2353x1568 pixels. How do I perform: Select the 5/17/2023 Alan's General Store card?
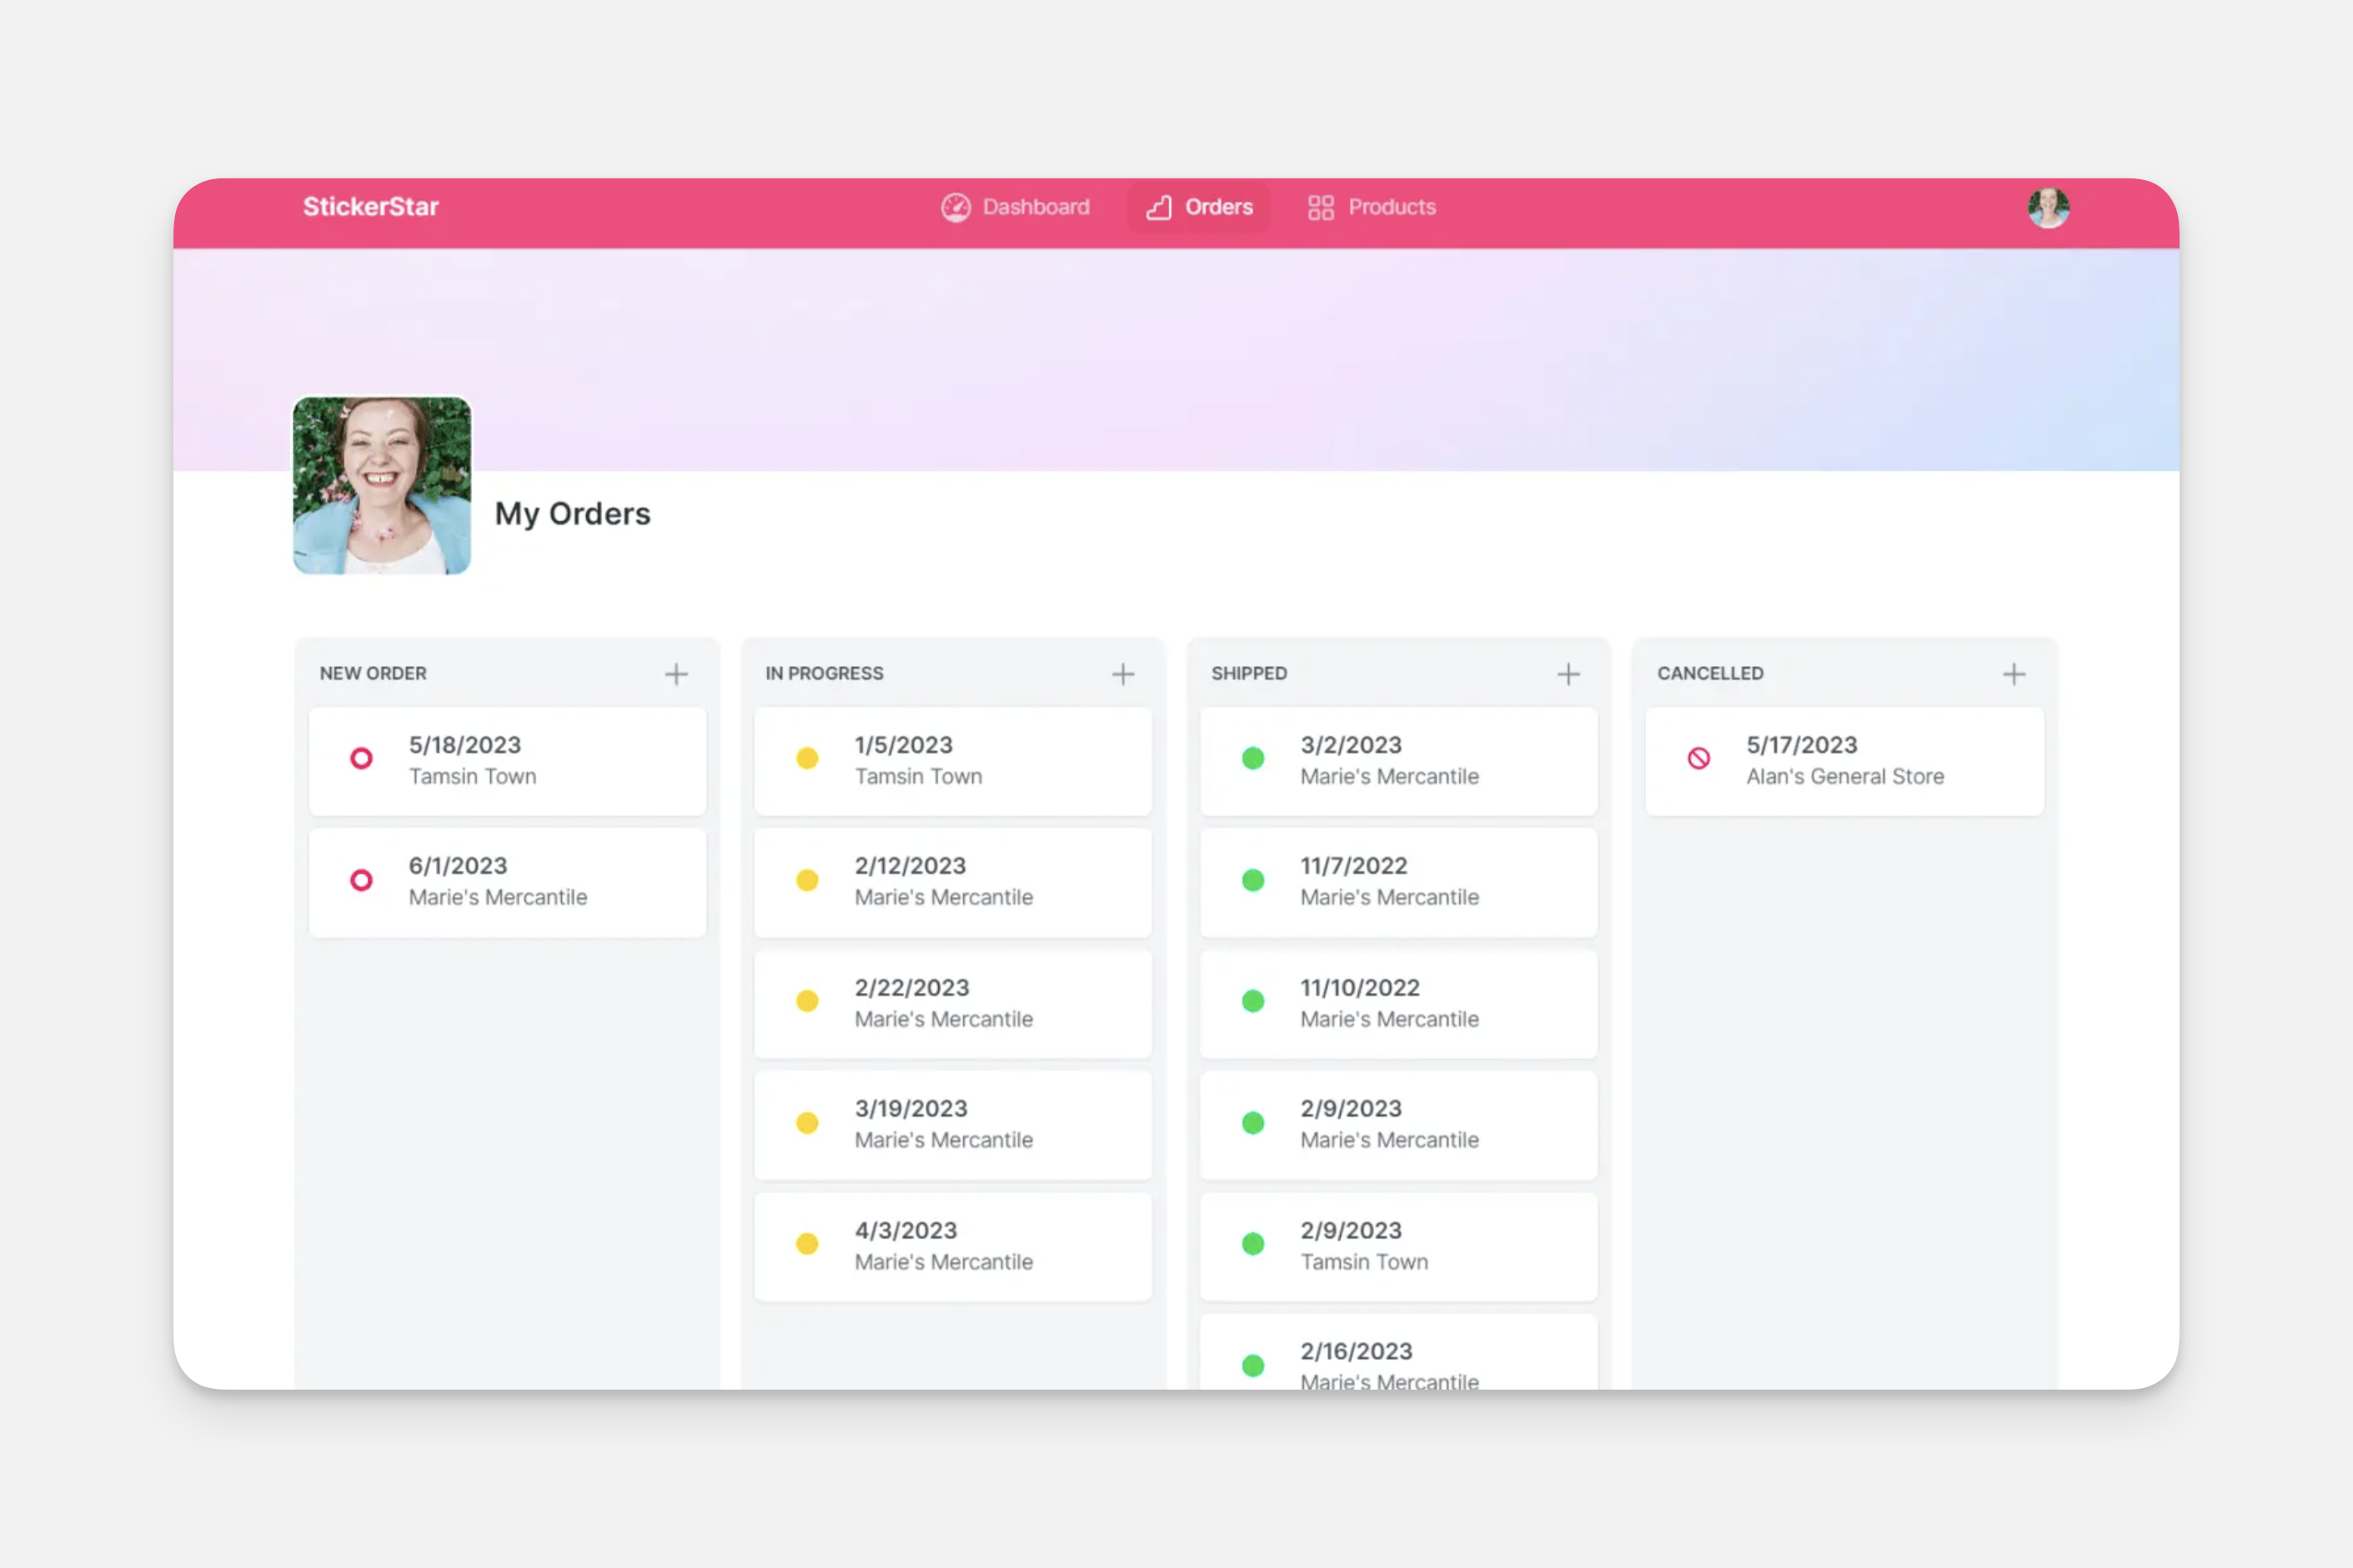pos(1845,761)
